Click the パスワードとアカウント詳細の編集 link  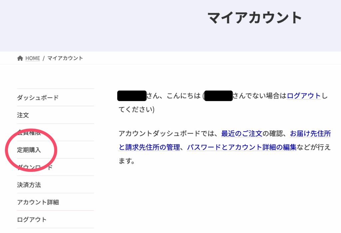241,147
